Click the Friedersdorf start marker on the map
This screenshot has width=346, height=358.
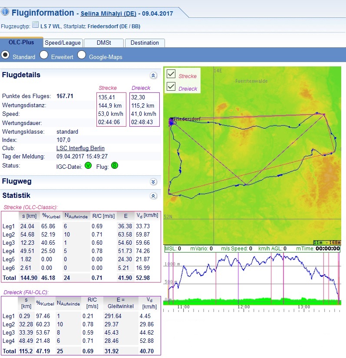click(x=171, y=122)
